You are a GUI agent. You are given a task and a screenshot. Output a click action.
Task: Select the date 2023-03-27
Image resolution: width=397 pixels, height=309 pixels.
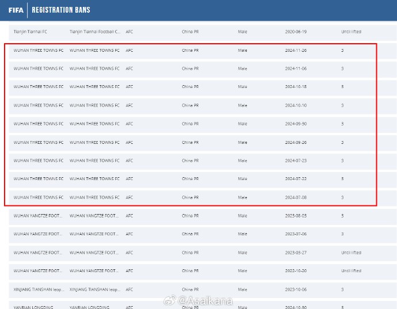pos(296,253)
